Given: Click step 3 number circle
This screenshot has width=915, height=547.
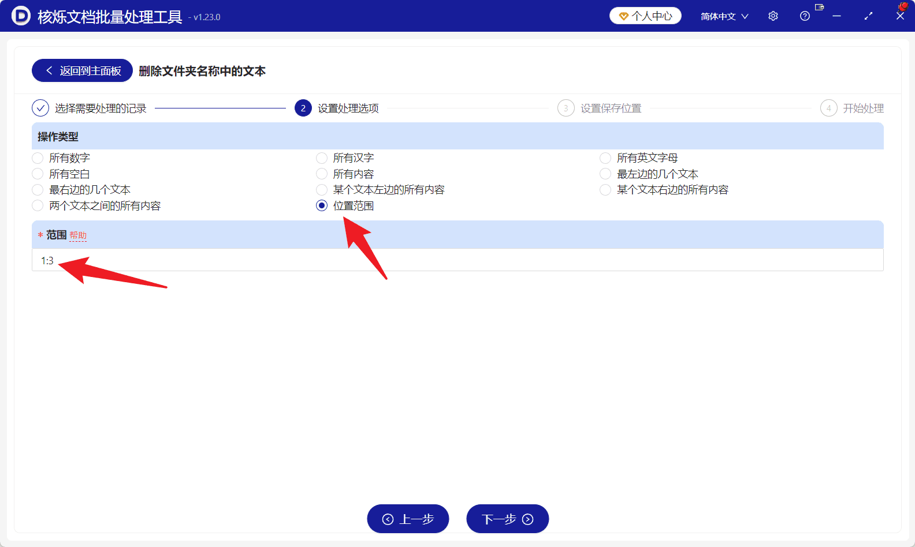Looking at the screenshot, I should click(566, 108).
